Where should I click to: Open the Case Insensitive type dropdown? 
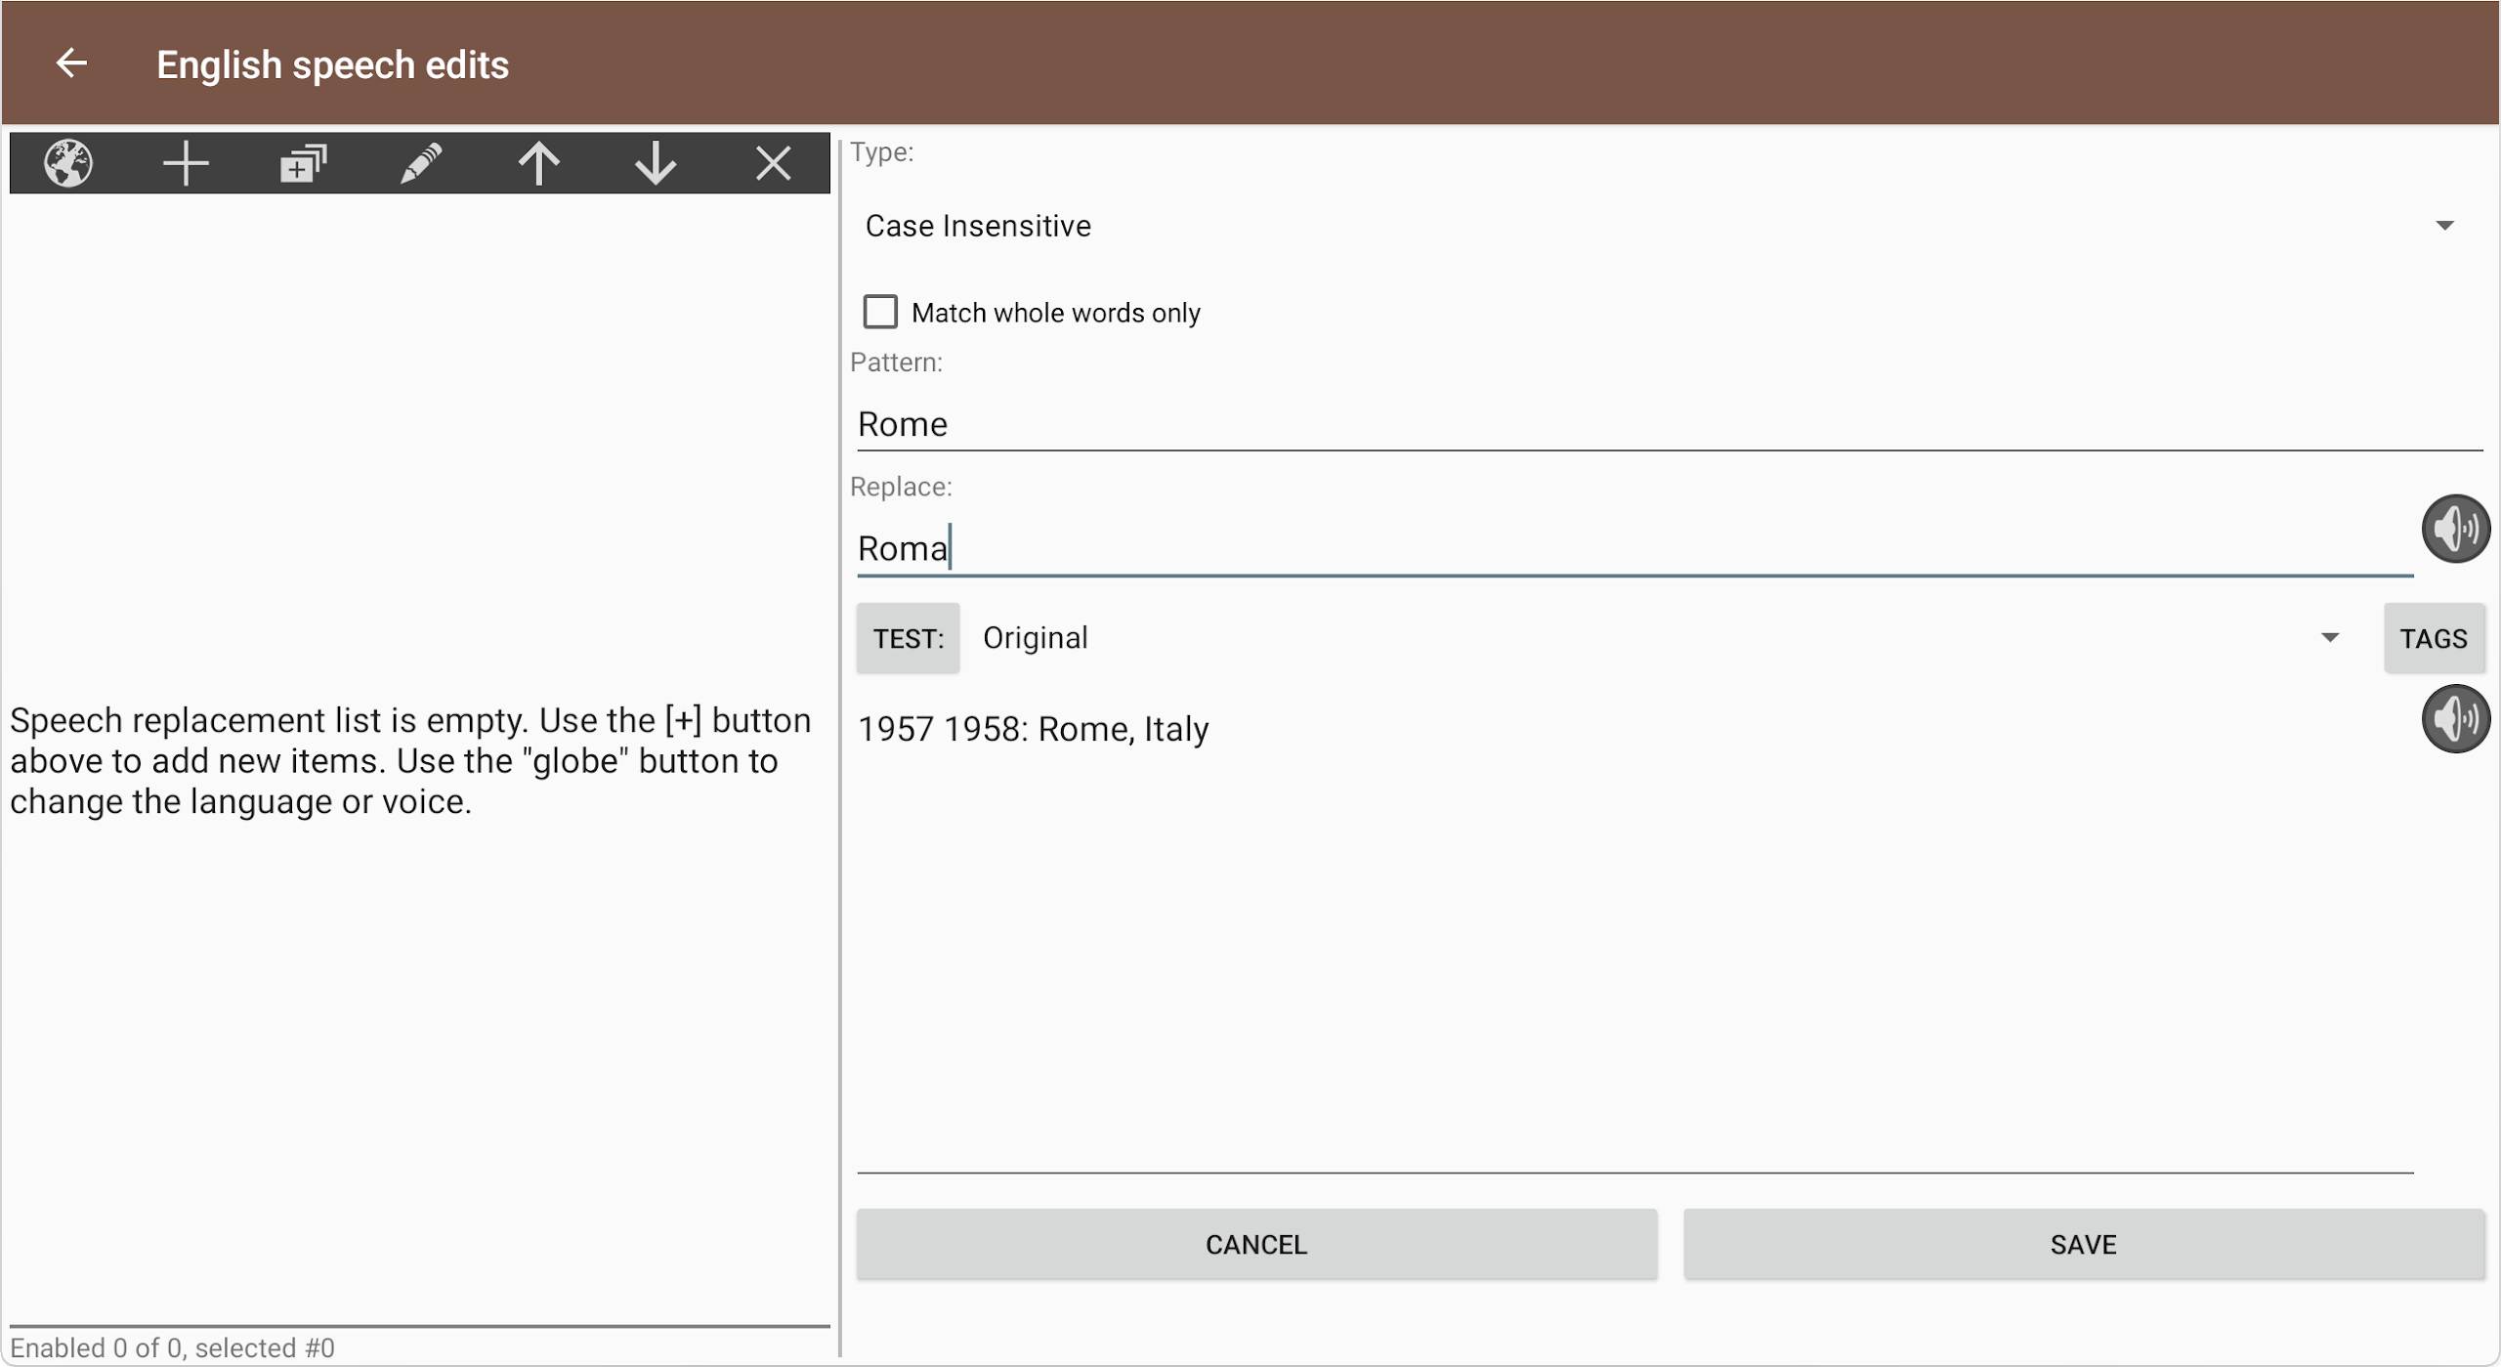pos(1661,226)
